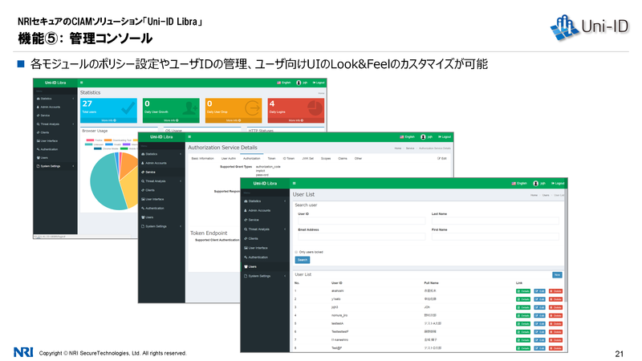Switch to Scopes tab

(x=326, y=158)
